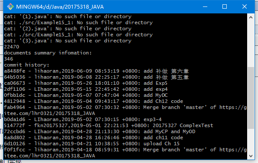The image size is (258, 163).
Task: Close the MINGW64 terminal window
Action: click(245, 7)
